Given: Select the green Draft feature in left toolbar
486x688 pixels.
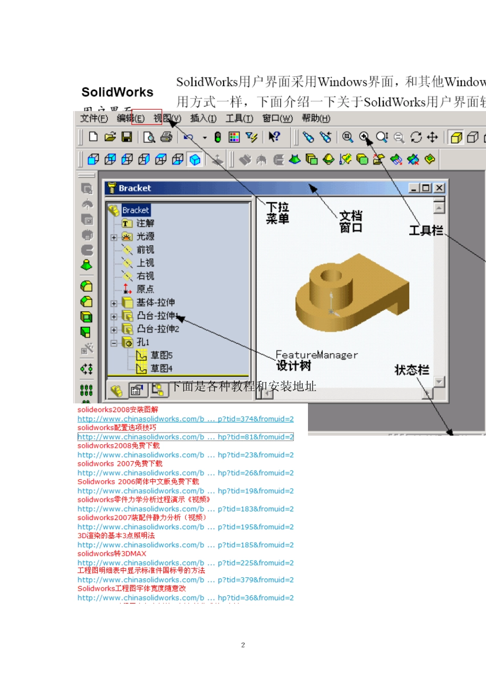Looking at the screenshot, I should (x=86, y=332).
